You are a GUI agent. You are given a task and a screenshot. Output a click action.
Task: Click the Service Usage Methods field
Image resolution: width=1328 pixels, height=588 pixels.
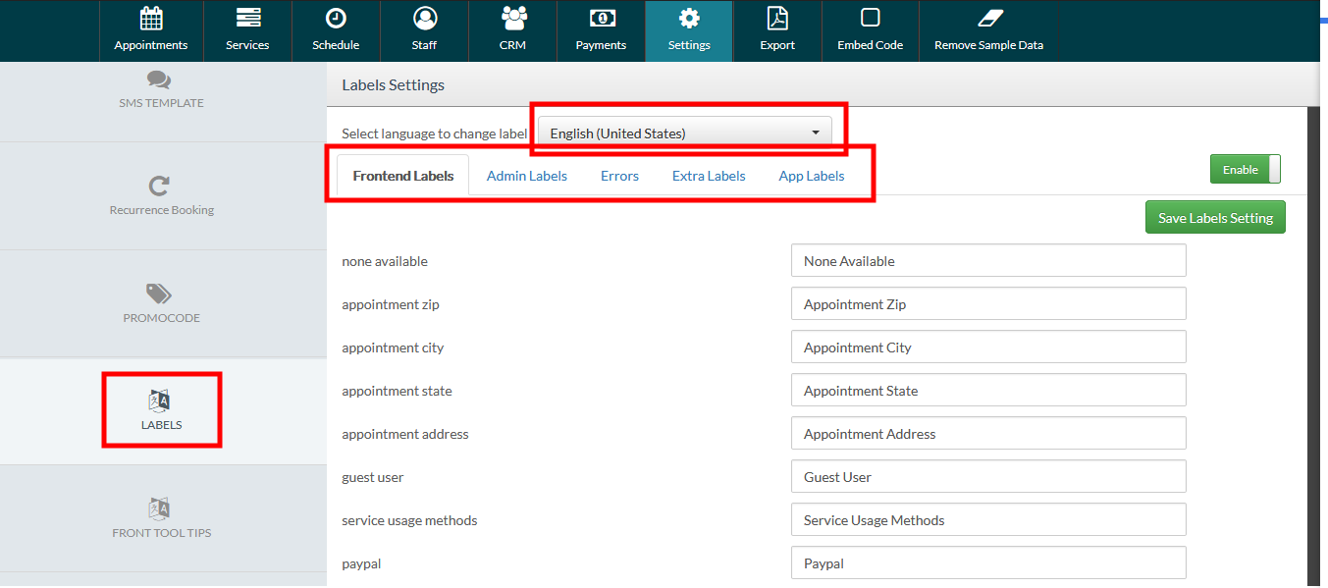point(988,520)
